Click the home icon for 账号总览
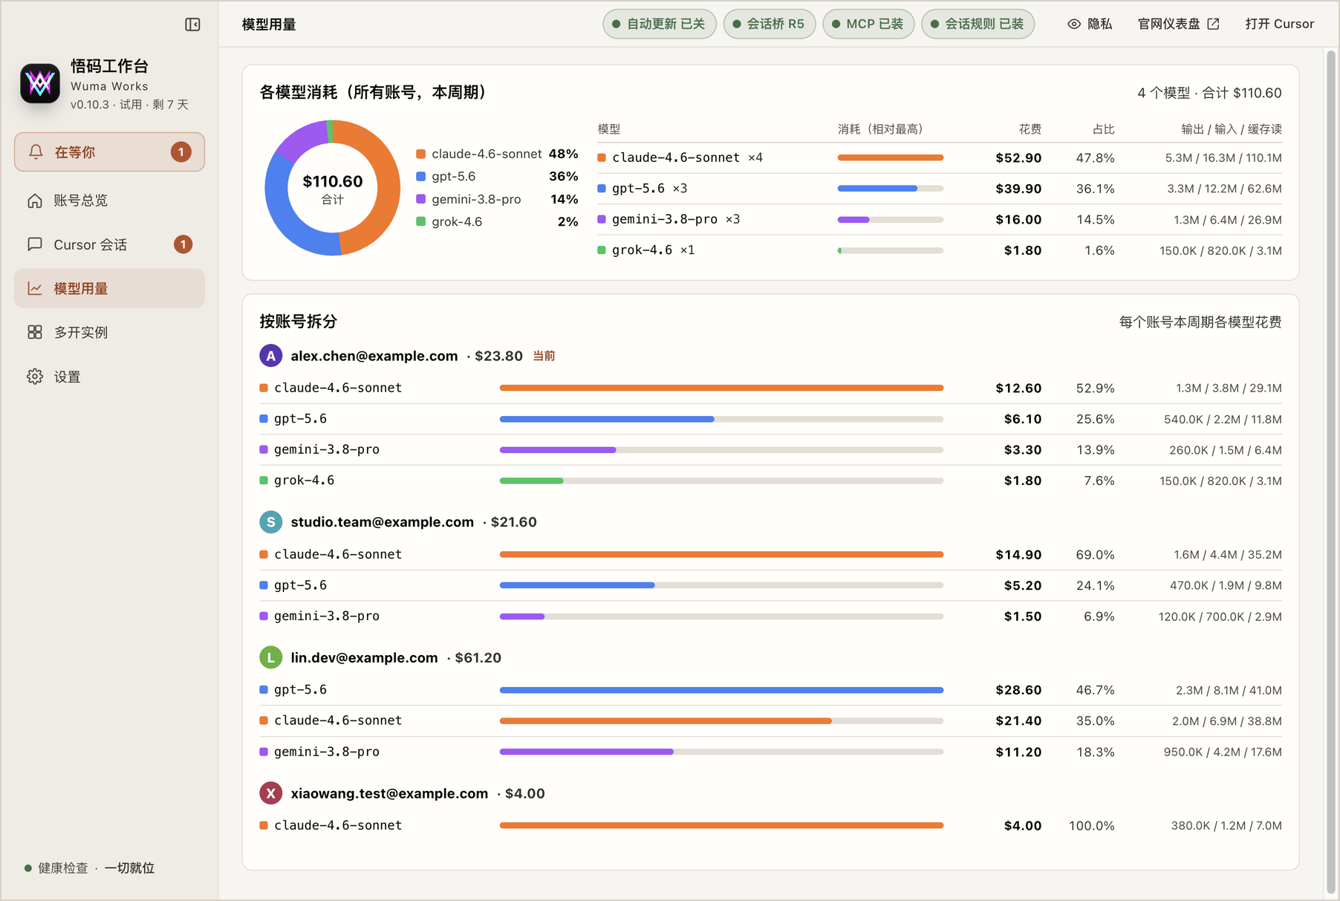This screenshot has width=1340, height=901. tap(35, 201)
